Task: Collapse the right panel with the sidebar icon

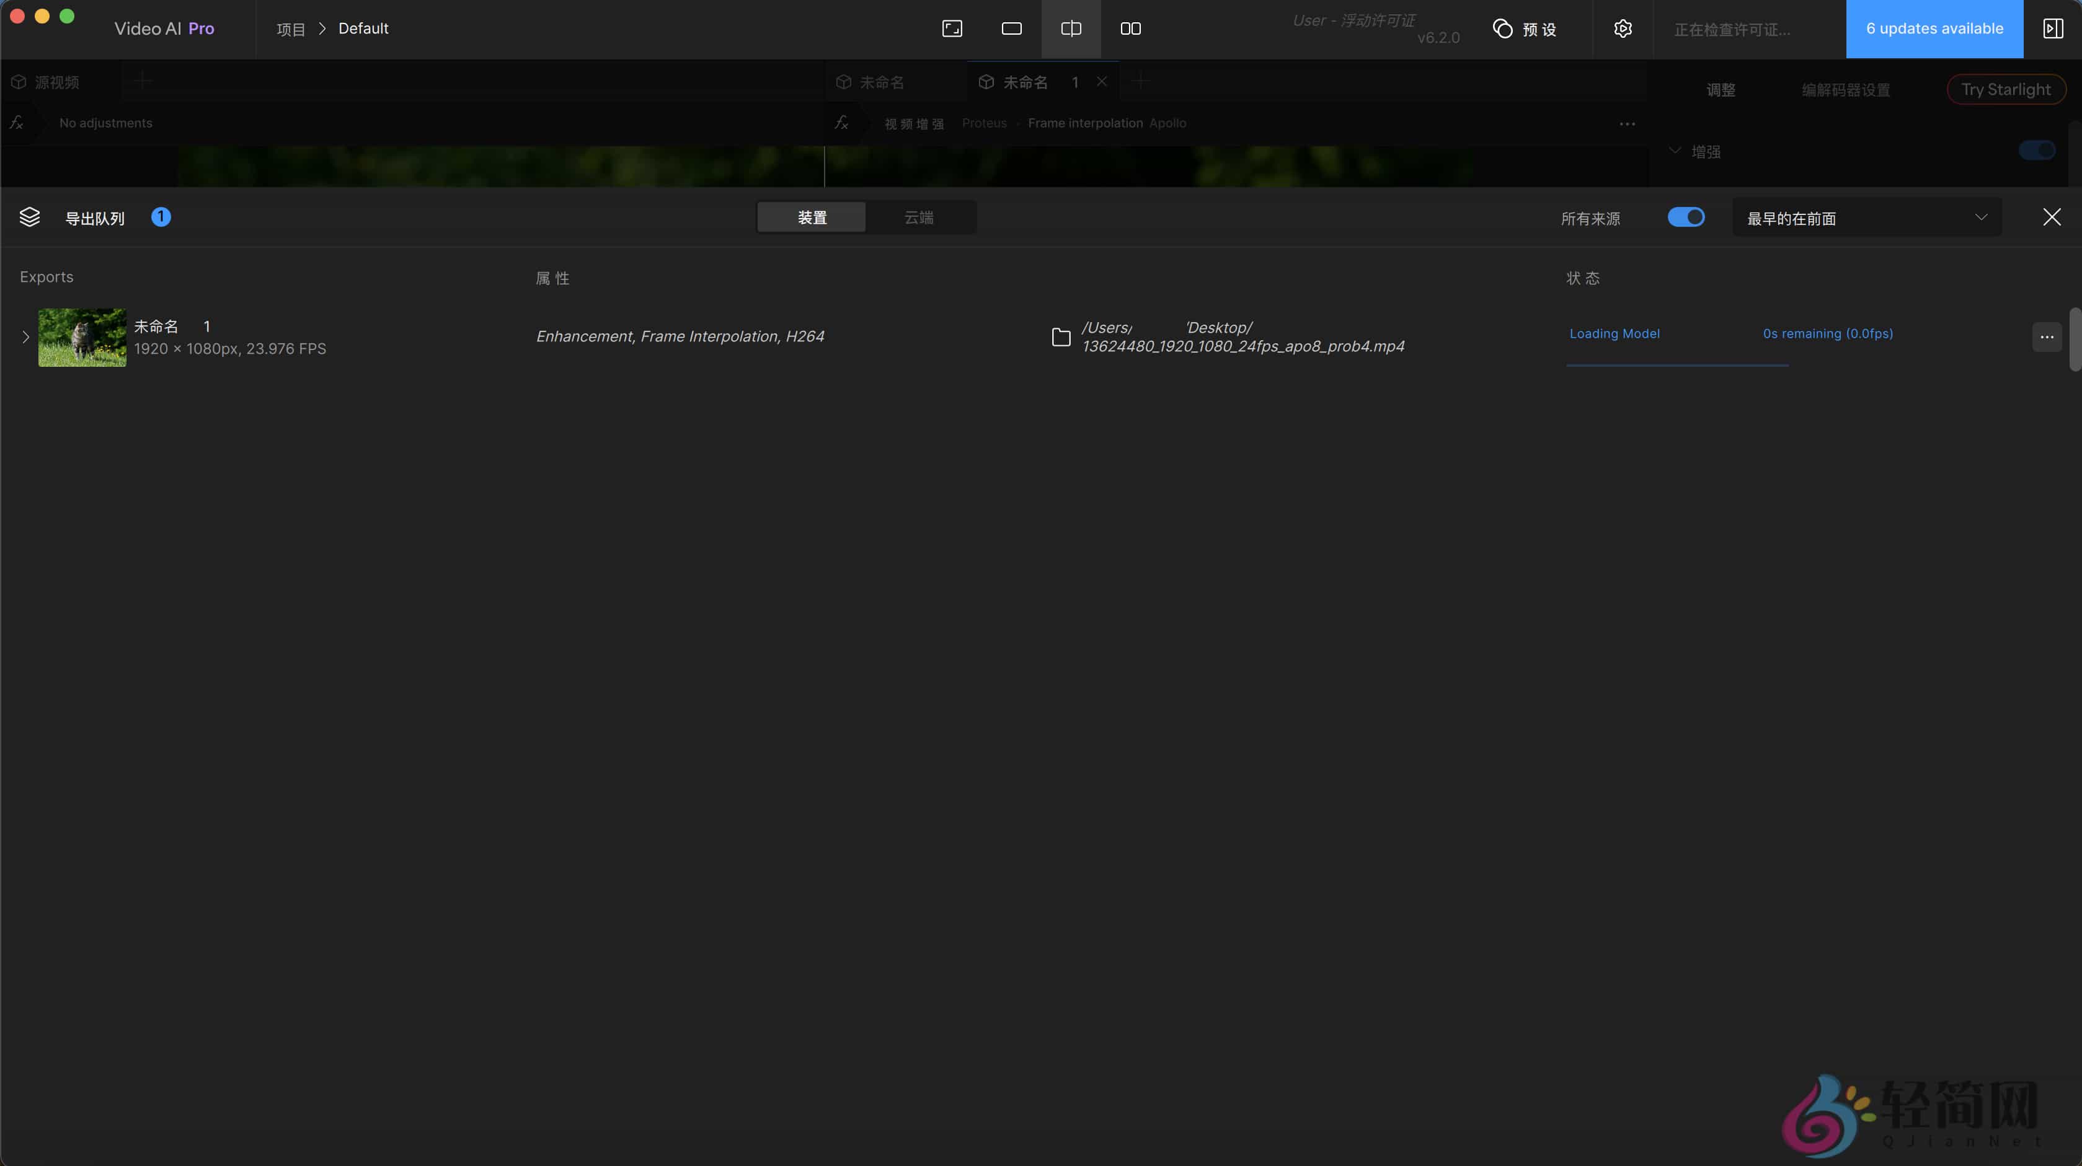Action: 2053,28
